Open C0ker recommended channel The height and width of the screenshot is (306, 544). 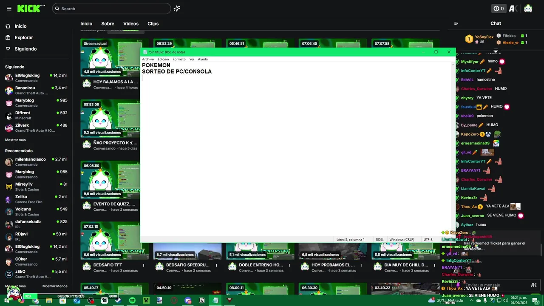[x=36, y=261]
